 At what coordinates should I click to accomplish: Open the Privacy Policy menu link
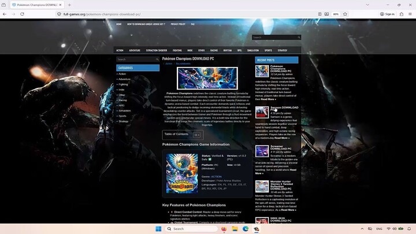pos(178,24)
